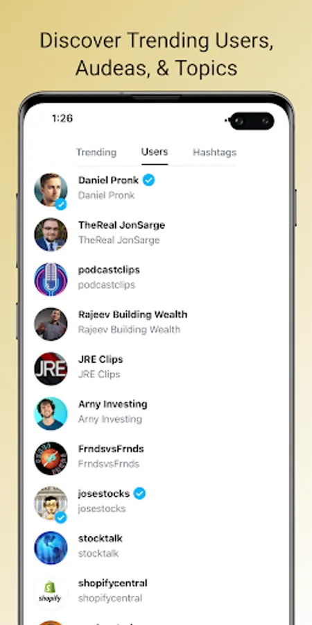Open Arny Investing profile photo
This screenshot has width=312, height=625.
point(51,414)
